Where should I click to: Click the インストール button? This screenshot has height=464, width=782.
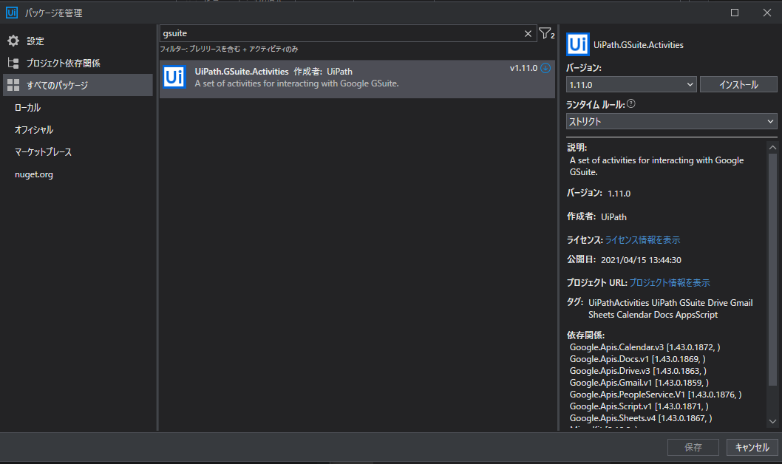(738, 84)
